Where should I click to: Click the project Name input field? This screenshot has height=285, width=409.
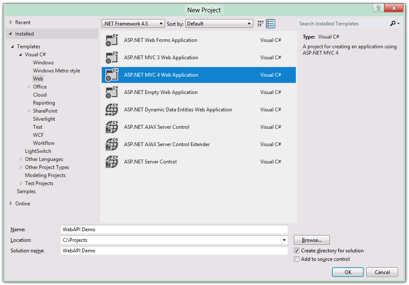click(x=174, y=230)
